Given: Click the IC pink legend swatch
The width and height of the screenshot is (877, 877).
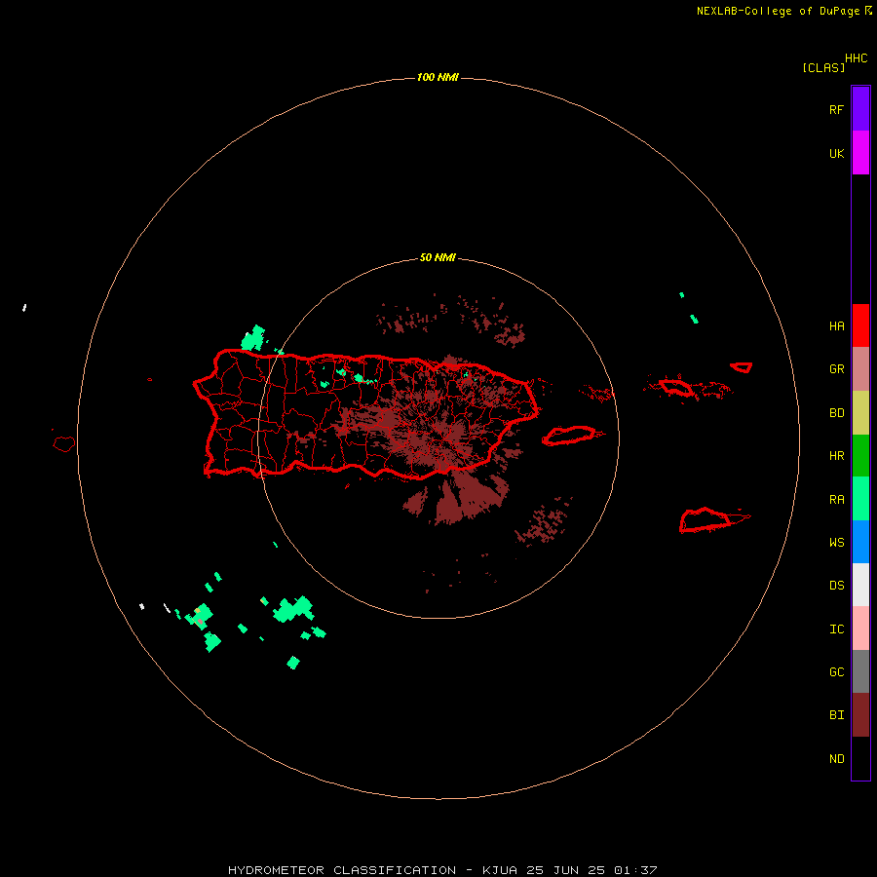Looking at the screenshot, I should click(x=860, y=629).
